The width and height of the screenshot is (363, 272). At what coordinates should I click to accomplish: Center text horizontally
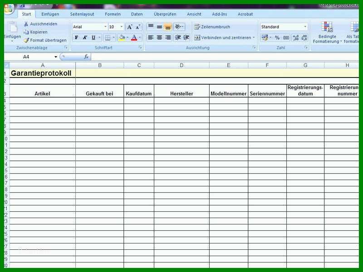point(159,38)
